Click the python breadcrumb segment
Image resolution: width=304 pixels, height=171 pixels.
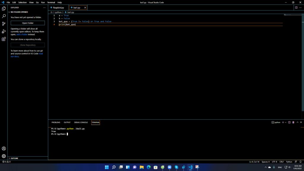point(58,12)
